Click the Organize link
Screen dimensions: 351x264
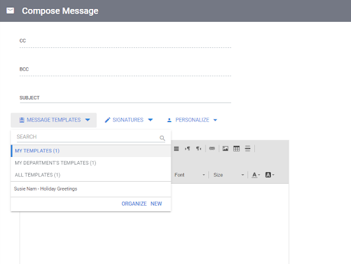point(134,204)
